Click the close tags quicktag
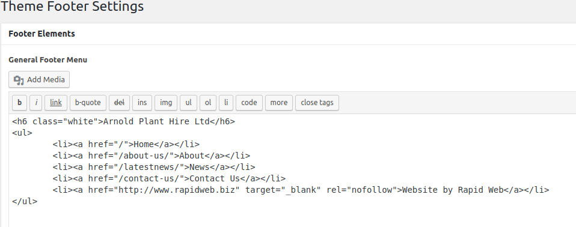 317,103
